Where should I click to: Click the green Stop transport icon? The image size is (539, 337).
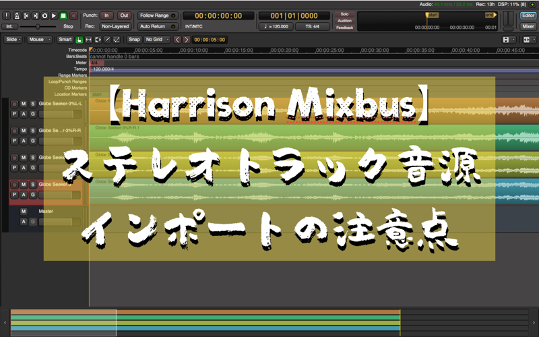[x=63, y=16]
